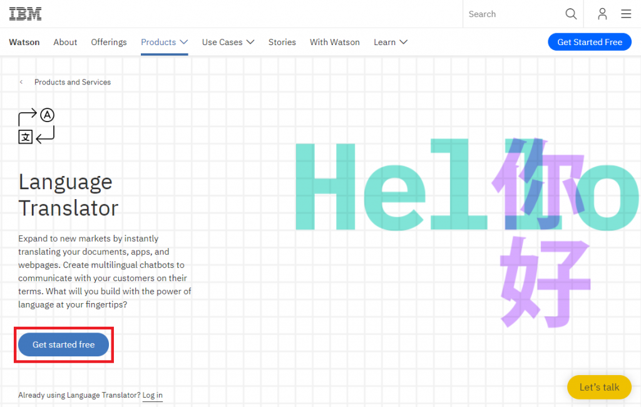Click the back chevron beside Products and Services
This screenshot has width=641, height=407.
click(x=21, y=82)
